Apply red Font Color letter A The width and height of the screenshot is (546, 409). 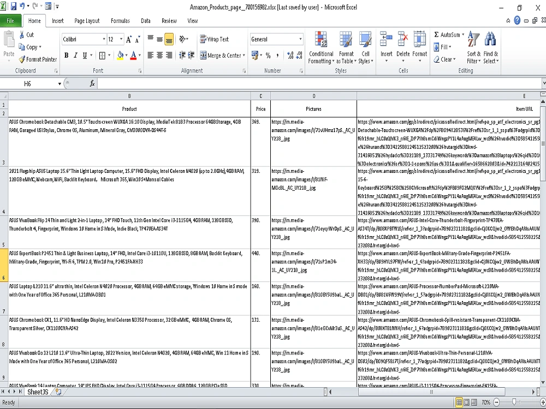point(133,55)
